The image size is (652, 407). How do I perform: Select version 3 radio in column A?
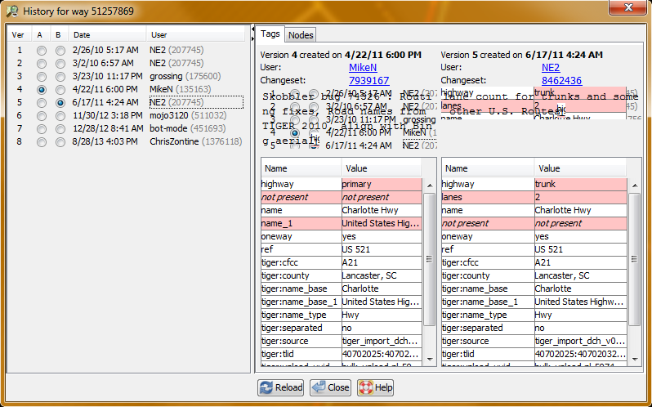tap(41, 77)
